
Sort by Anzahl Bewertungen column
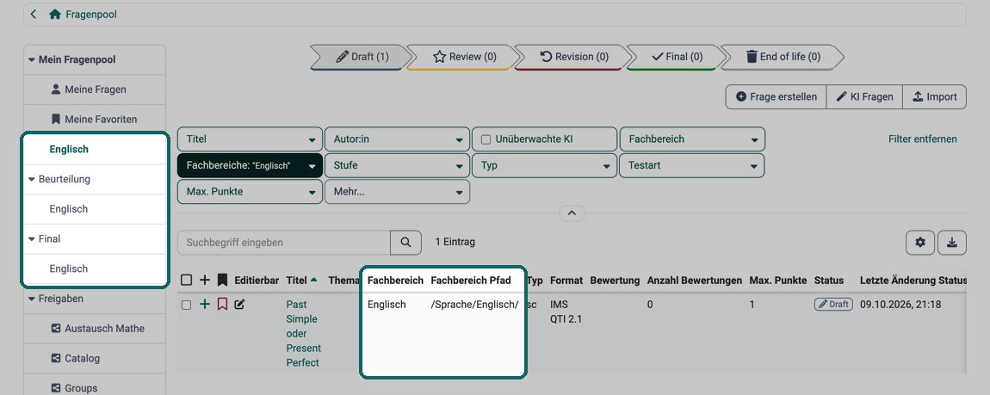click(695, 281)
